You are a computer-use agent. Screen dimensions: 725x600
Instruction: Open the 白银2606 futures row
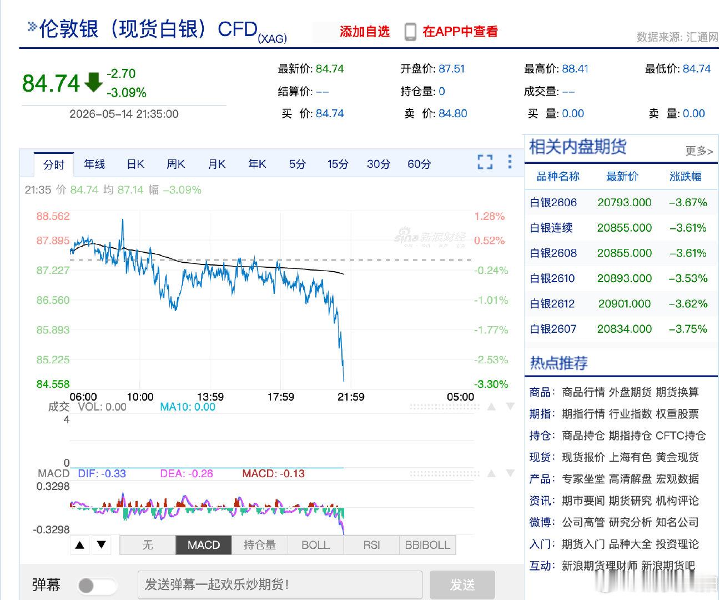[x=621, y=203]
